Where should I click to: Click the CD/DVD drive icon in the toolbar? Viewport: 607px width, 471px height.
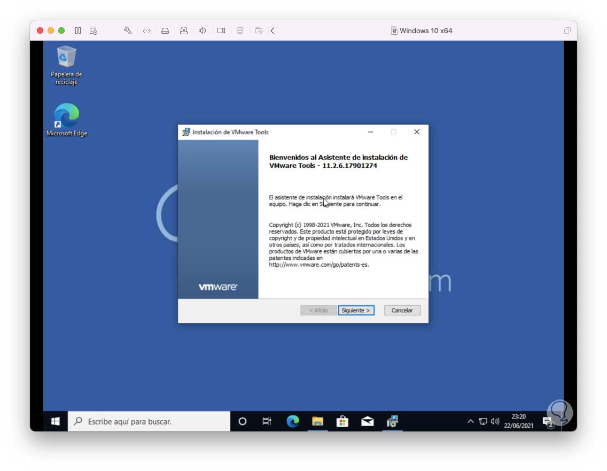click(x=183, y=30)
